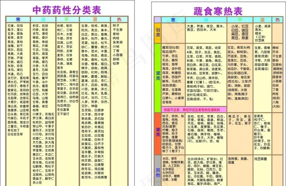Click the entry 苦菊菜
This screenshot has height=186, width=286.
[x=167, y=102]
